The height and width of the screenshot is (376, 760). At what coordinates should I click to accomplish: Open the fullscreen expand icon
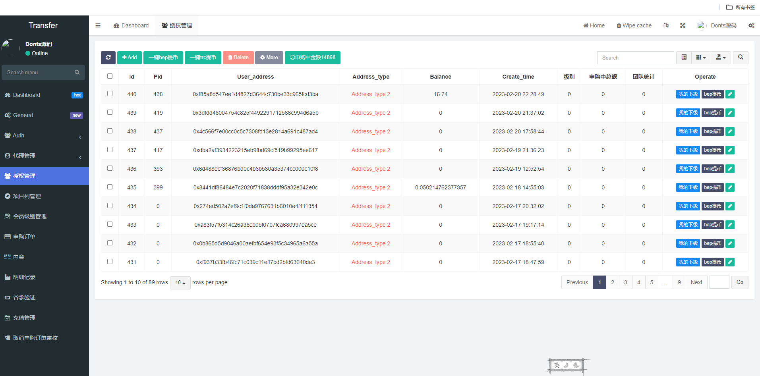tap(683, 25)
